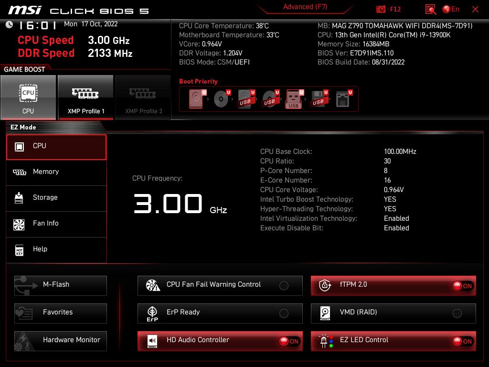
Task: Open the M-Flash utility
Action: pos(61,286)
